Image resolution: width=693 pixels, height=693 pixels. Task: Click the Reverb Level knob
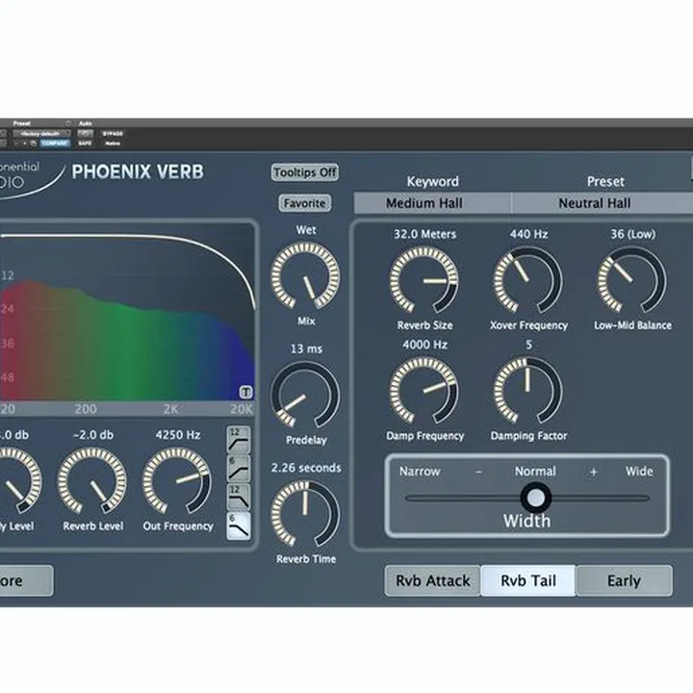92,482
